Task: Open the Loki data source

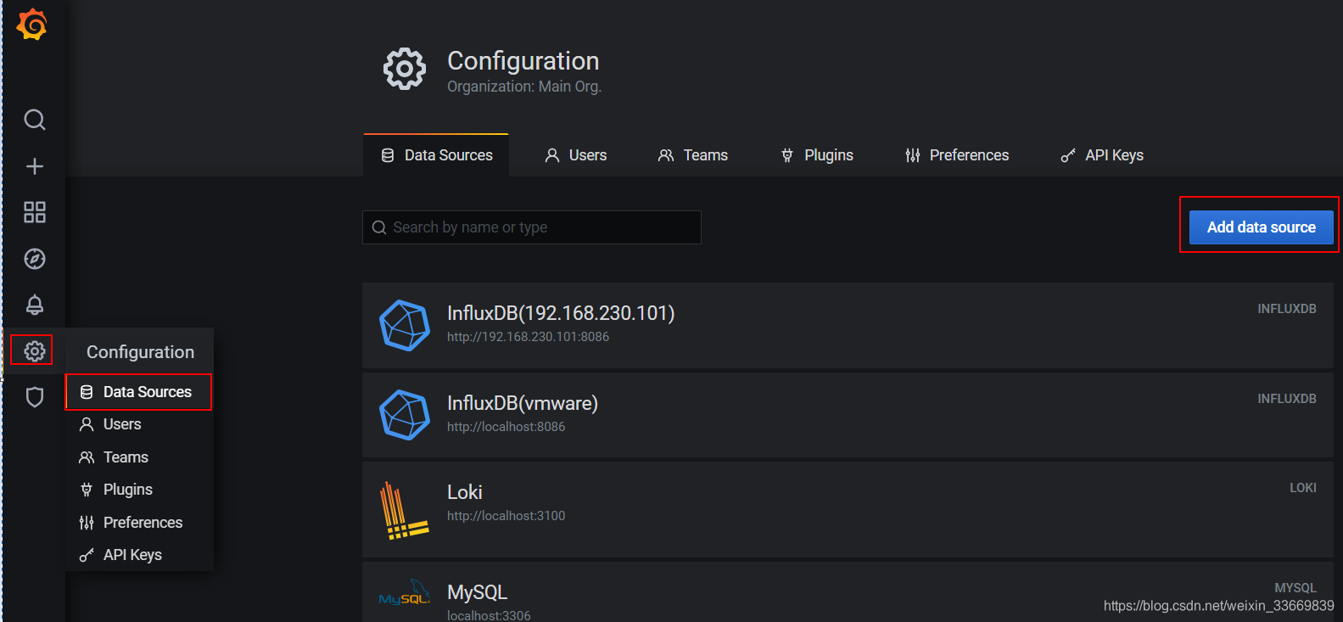Action: 848,509
